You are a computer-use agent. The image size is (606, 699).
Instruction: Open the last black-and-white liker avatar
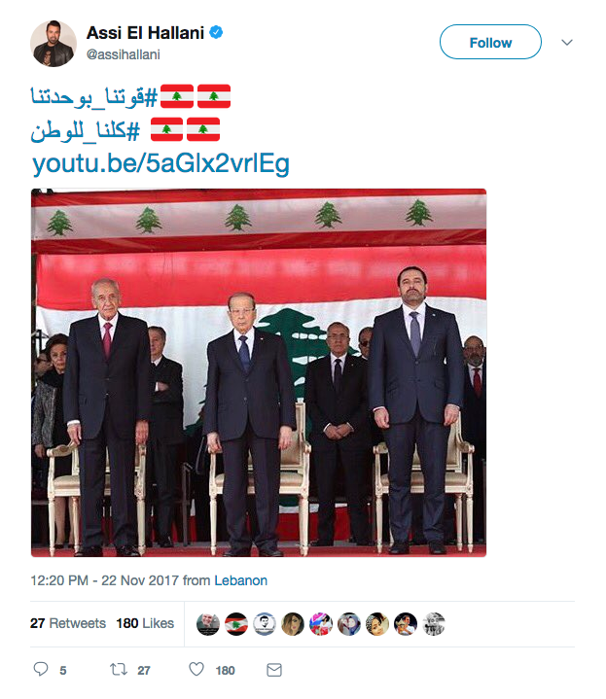click(434, 624)
